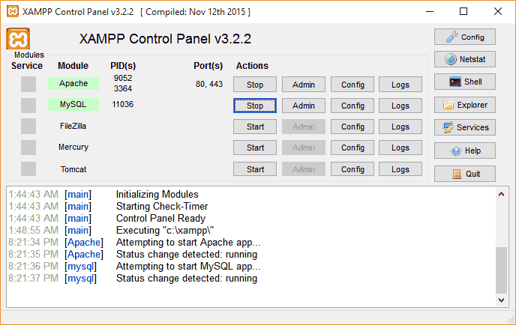
Task: Open Config for the Mercury row
Action: coord(352,148)
